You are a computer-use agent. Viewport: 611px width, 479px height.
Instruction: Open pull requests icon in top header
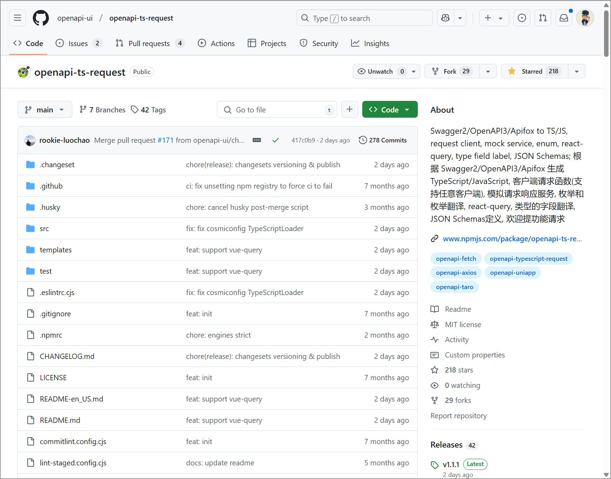(x=543, y=18)
